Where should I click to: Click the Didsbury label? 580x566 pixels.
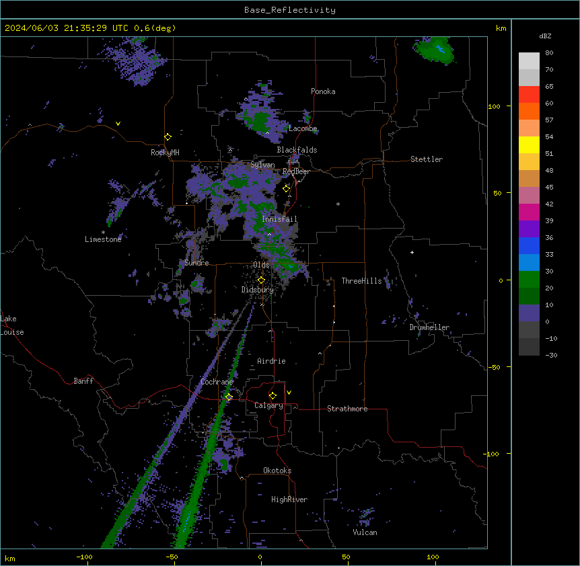pos(258,290)
